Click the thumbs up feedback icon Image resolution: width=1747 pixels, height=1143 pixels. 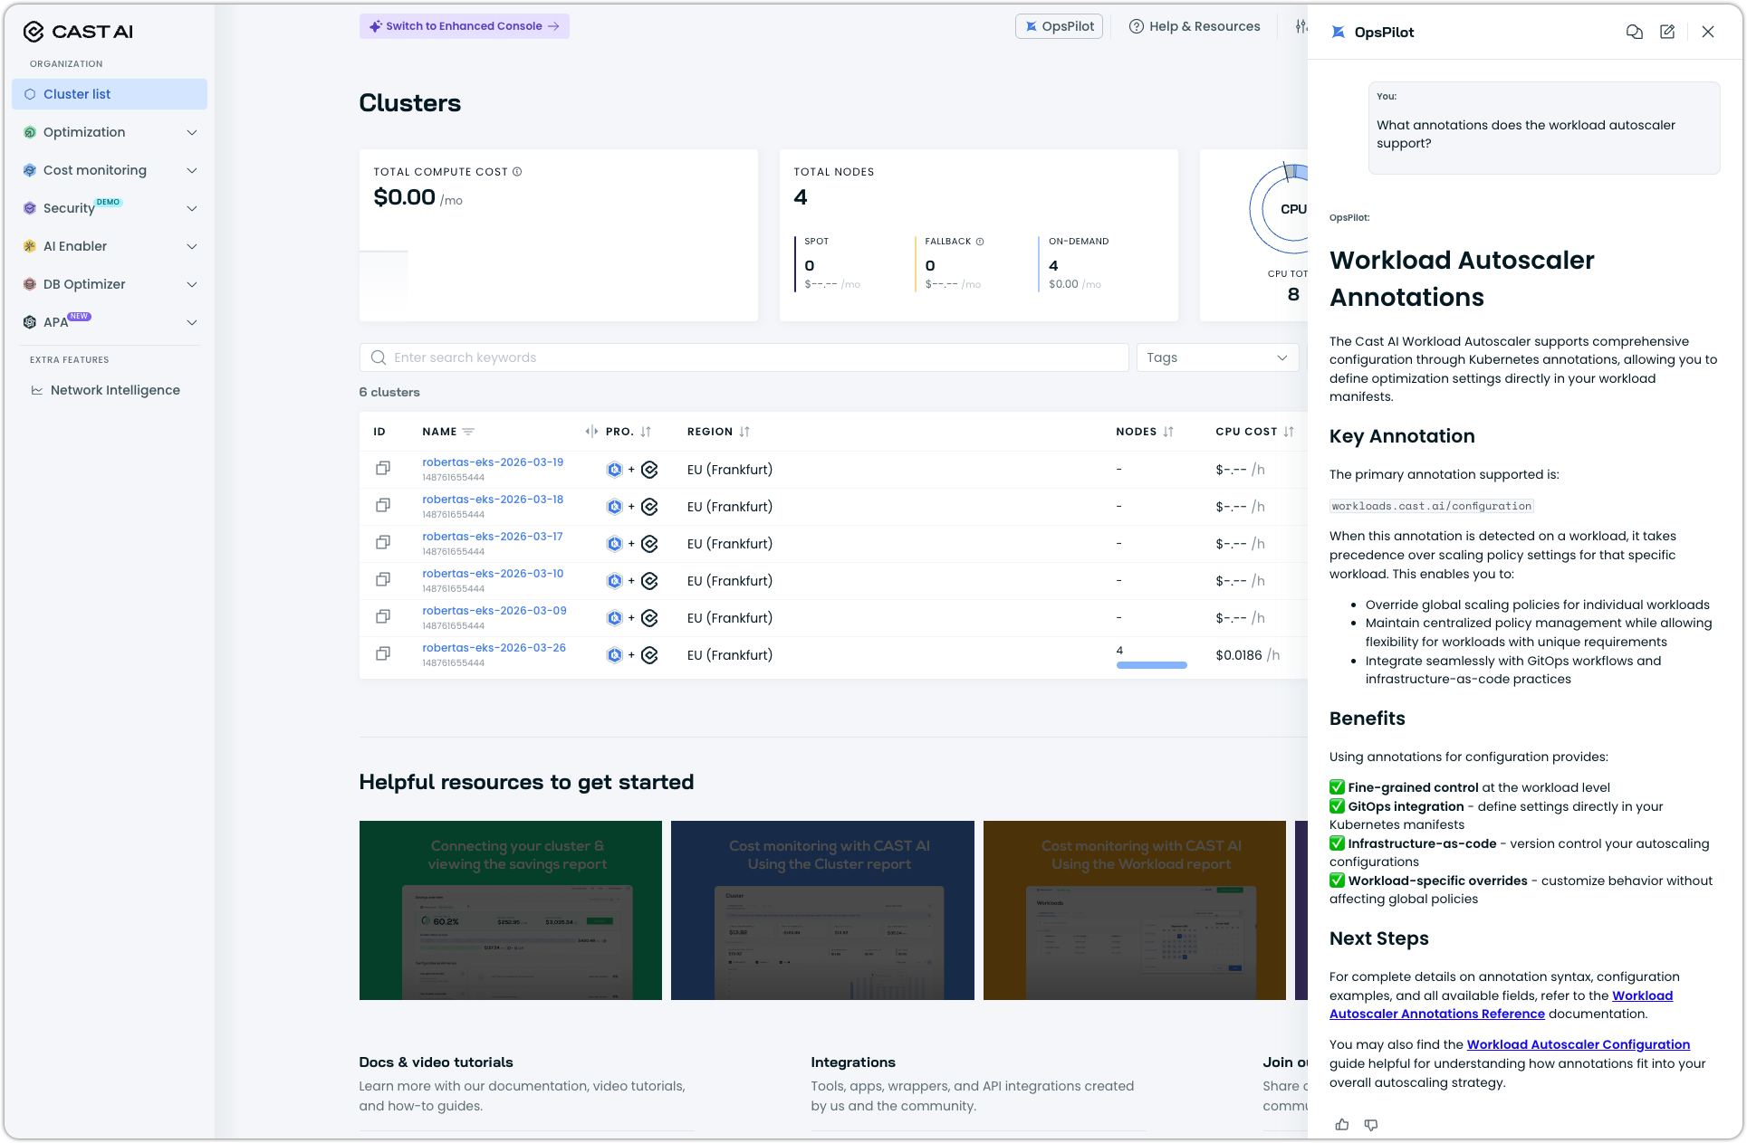(x=1341, y=1125)
